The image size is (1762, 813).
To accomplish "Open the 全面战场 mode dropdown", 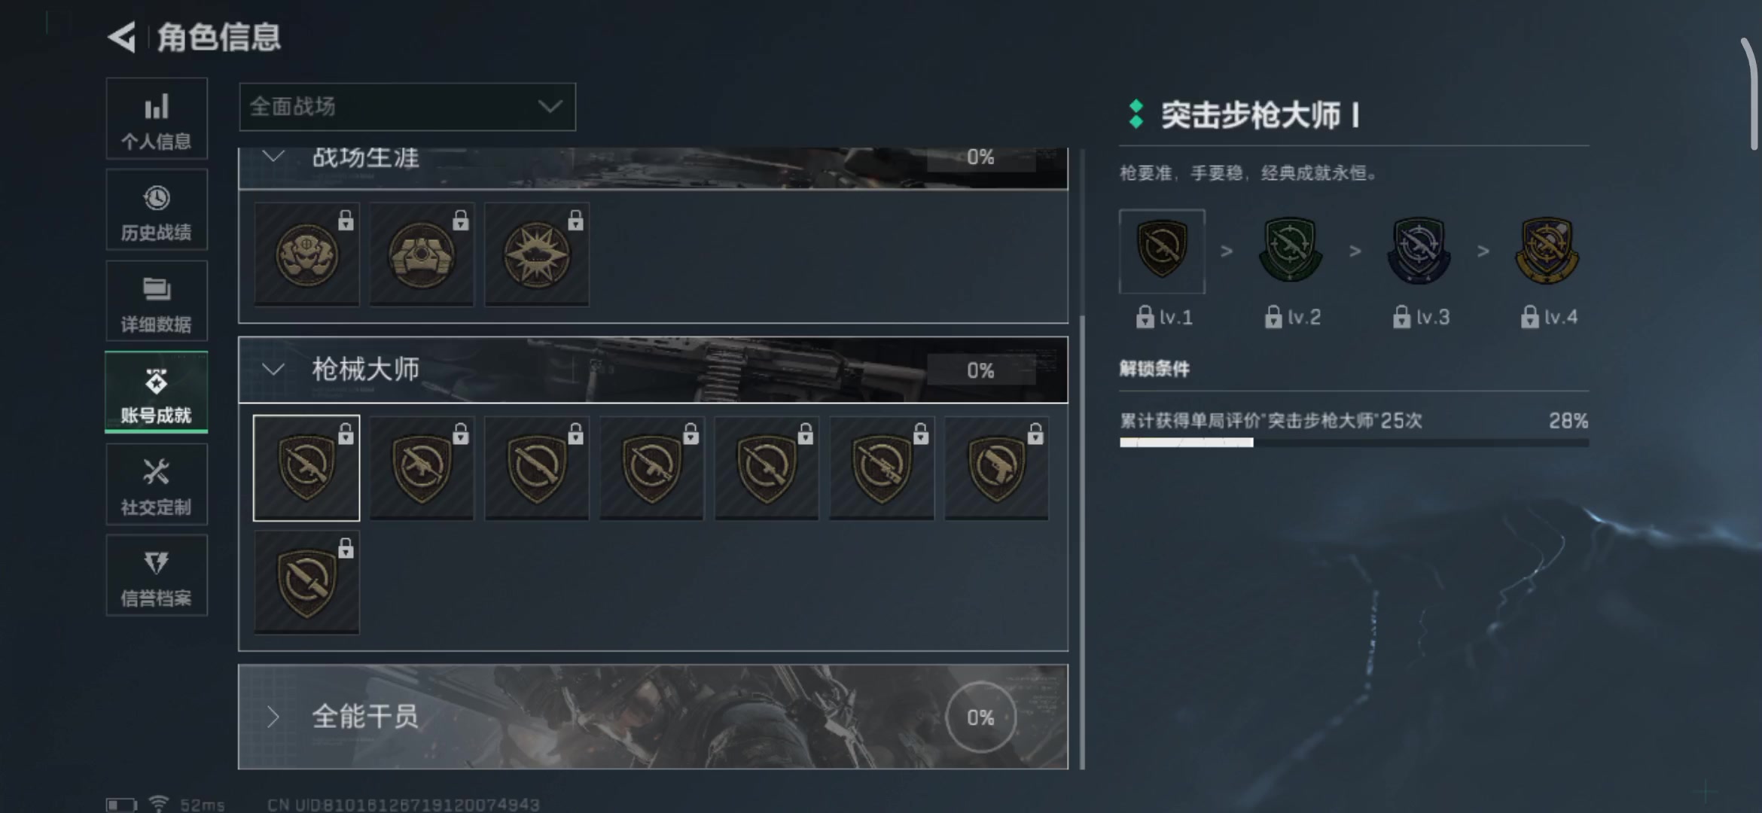I will [407, 107].
